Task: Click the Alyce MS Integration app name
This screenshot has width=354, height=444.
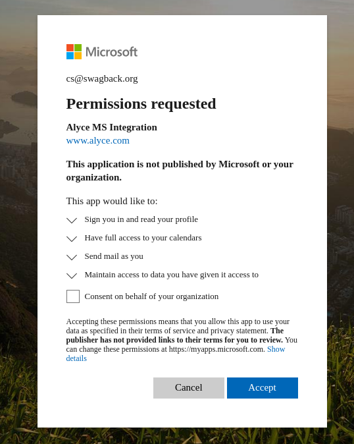Action: [111, 127]
